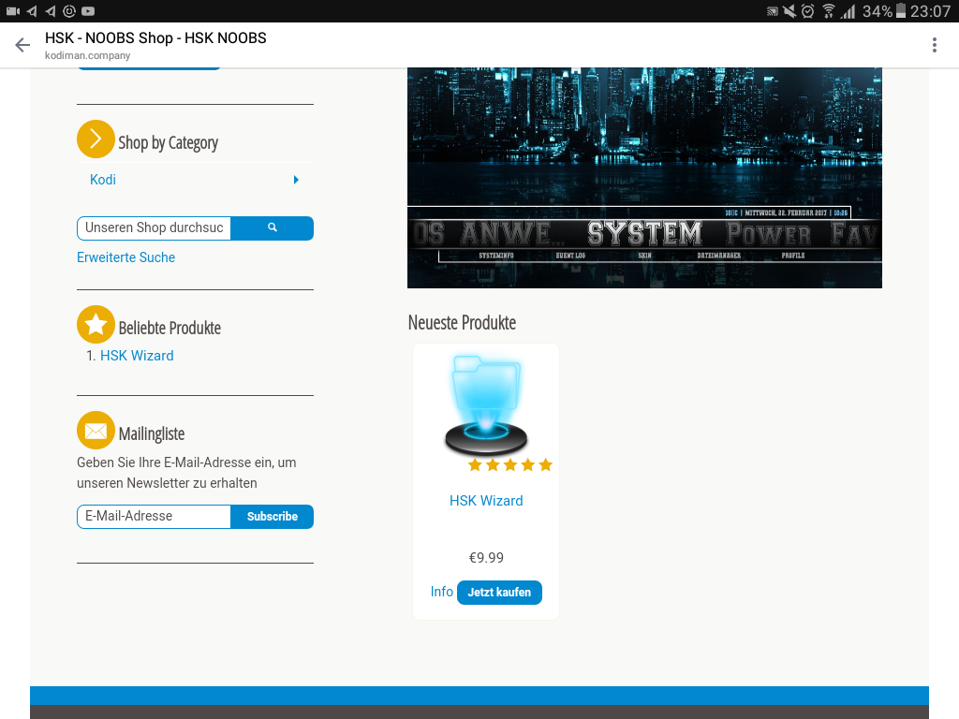Image resolution: width=959 pixels, height=719 pixels.
Task: Click the kodiman.company URL text
Action: tap(87, 55)
